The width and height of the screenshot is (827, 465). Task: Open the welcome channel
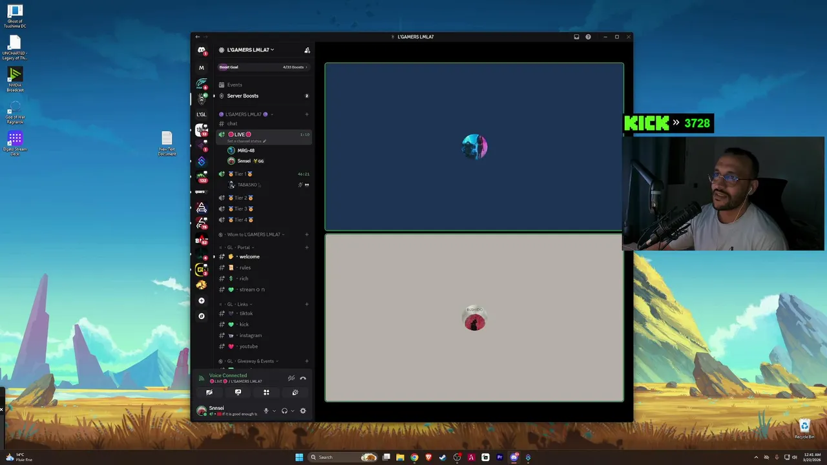[x=264, y=256]
